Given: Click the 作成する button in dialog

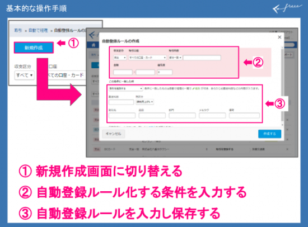Looking at the screenshot, I should 269,134.
